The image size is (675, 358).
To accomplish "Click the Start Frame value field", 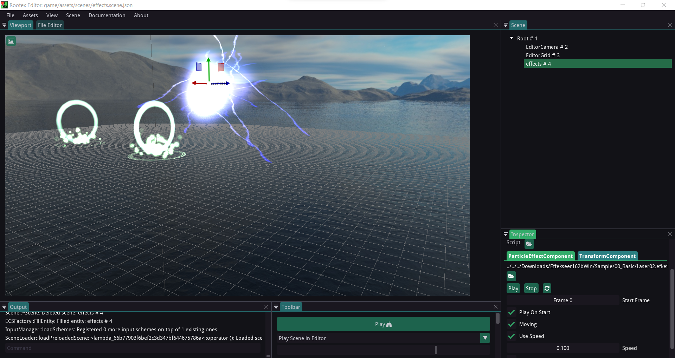I will click(562, 300).
